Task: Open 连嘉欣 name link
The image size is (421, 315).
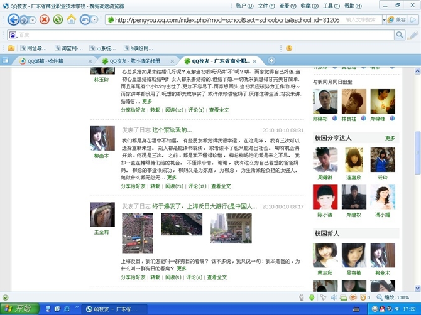Action: click(354, 178)
